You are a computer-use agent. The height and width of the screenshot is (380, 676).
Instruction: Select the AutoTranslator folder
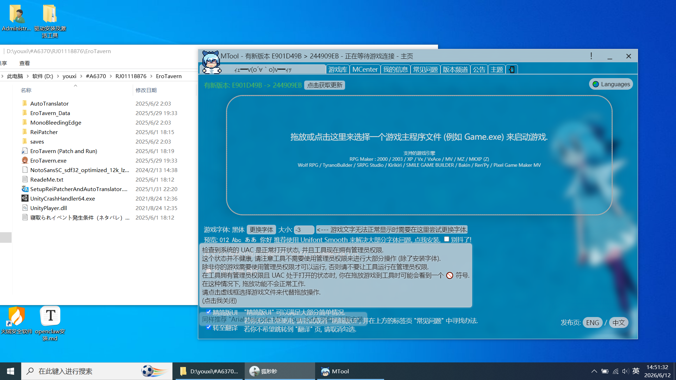[49, 103]
